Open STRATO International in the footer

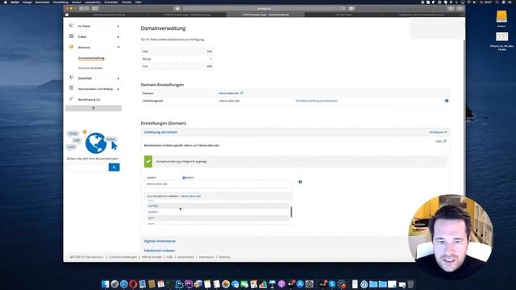click(x=87, y=257)
